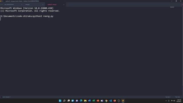
Task: Open Google Chrome from the taskbar
Action: (106, 101)
